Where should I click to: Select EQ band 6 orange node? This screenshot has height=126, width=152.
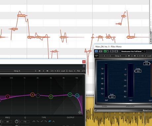pos(32,94)
